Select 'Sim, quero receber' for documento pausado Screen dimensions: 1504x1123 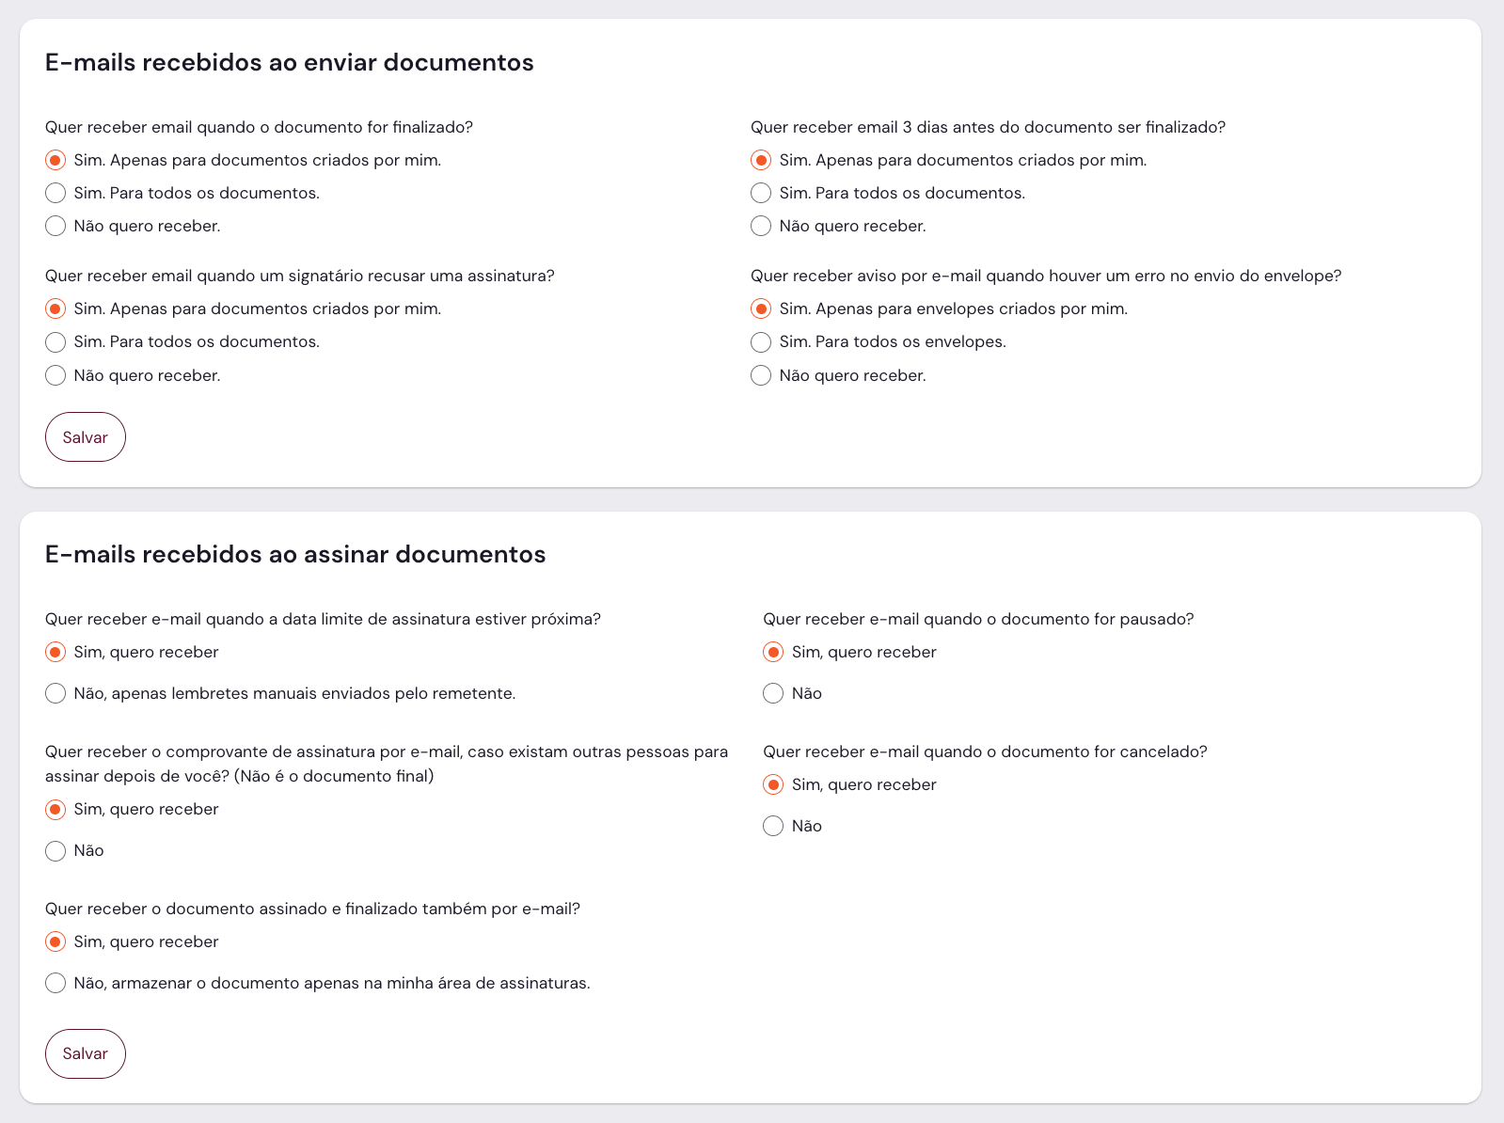point(773,652)
